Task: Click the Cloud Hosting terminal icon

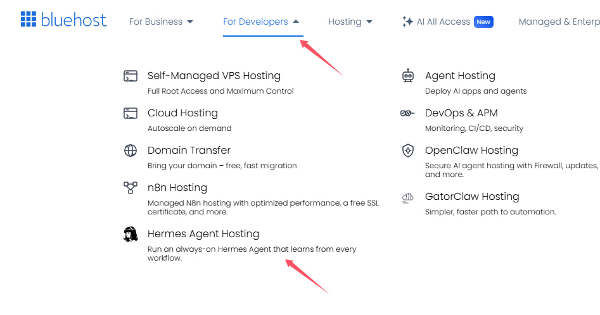Action: [131, 113]
